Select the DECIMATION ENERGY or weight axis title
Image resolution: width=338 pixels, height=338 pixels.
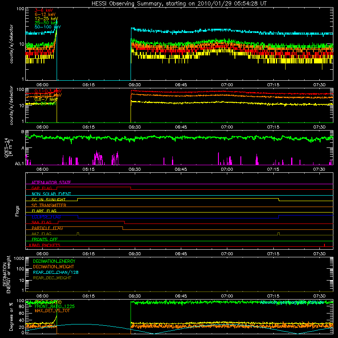6,274
